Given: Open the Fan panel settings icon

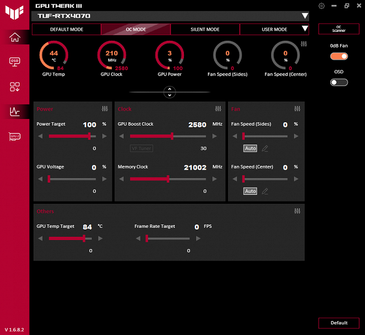Looking at the screenshot, I should click(x=297, y=108).
